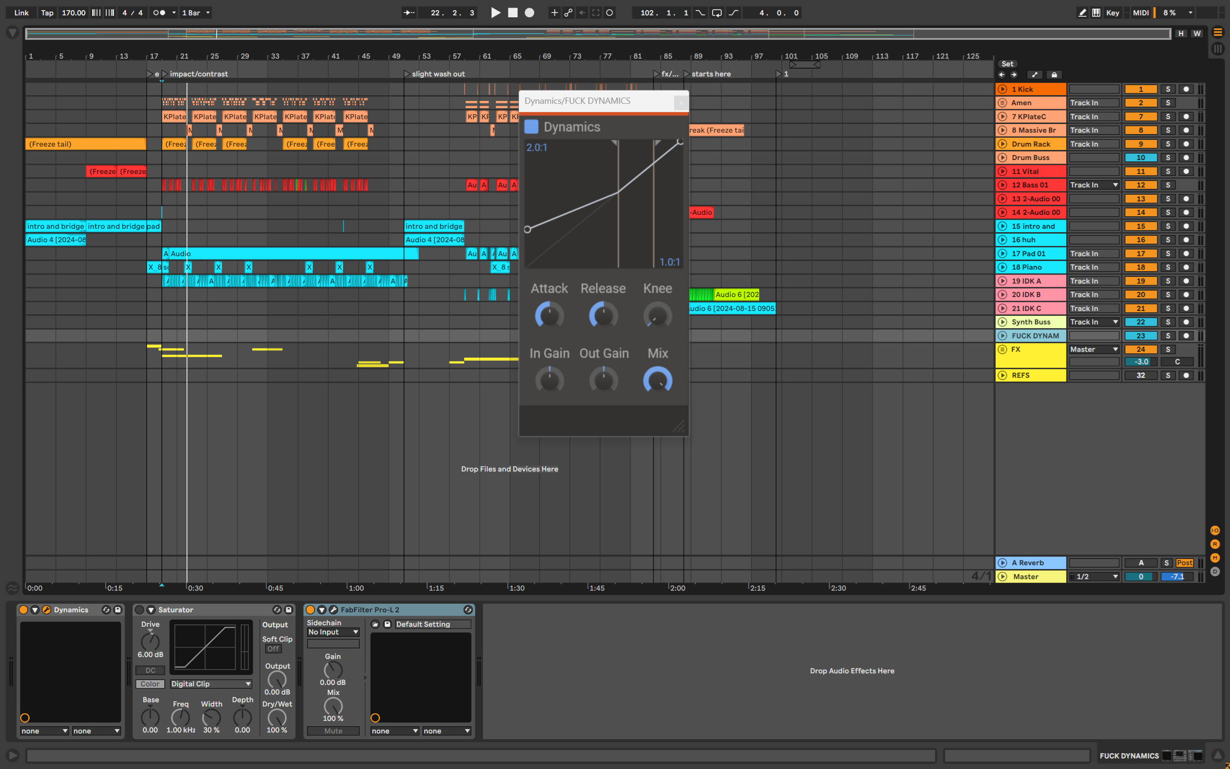The width and height of the screenshot is (1230, 769).
Task: Click the Play button in transport
Action: coord(495,12)
